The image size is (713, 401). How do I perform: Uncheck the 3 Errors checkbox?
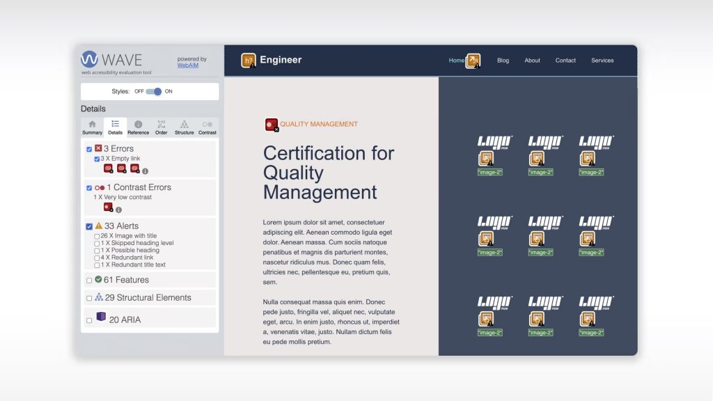pos(89,149)
